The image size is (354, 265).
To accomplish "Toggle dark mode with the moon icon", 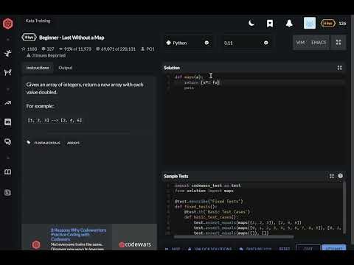I will coord(251,24).
